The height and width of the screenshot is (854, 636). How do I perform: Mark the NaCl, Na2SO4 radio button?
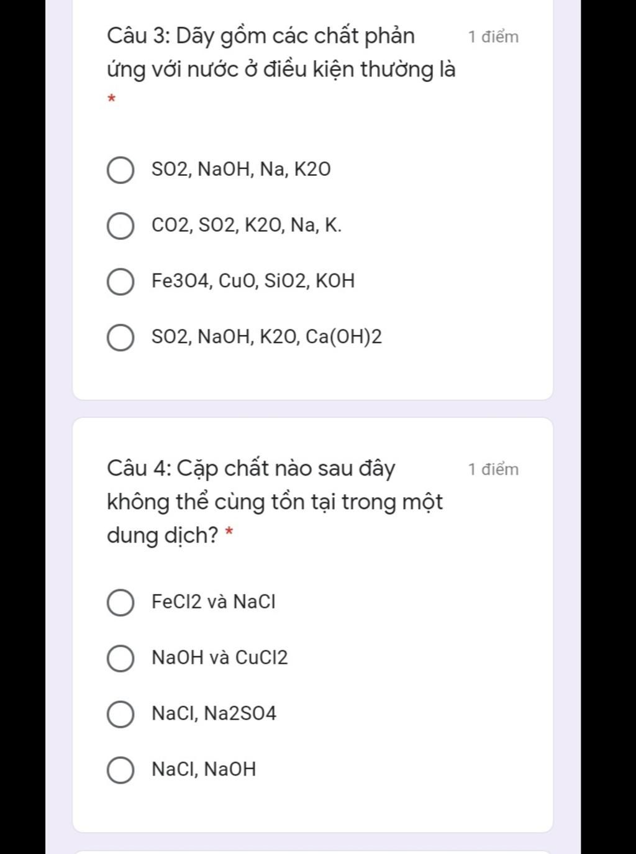pyautogui.click(x=120, y=715)
